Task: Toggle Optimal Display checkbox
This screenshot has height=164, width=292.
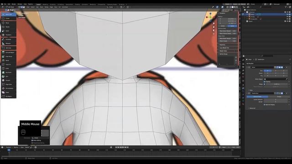Action: coord(265,105)
